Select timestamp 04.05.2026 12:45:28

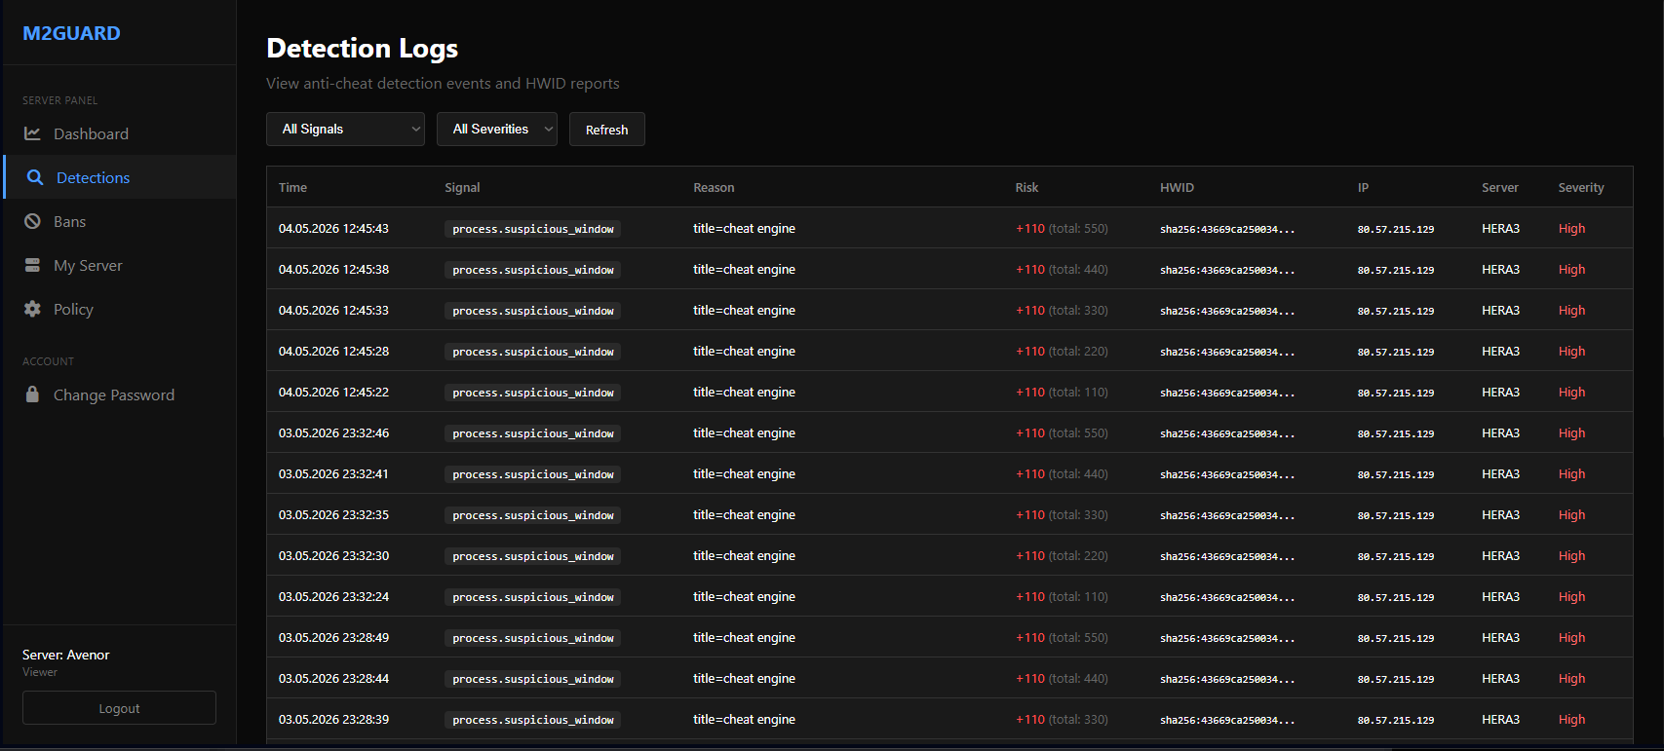coord(333,351)
